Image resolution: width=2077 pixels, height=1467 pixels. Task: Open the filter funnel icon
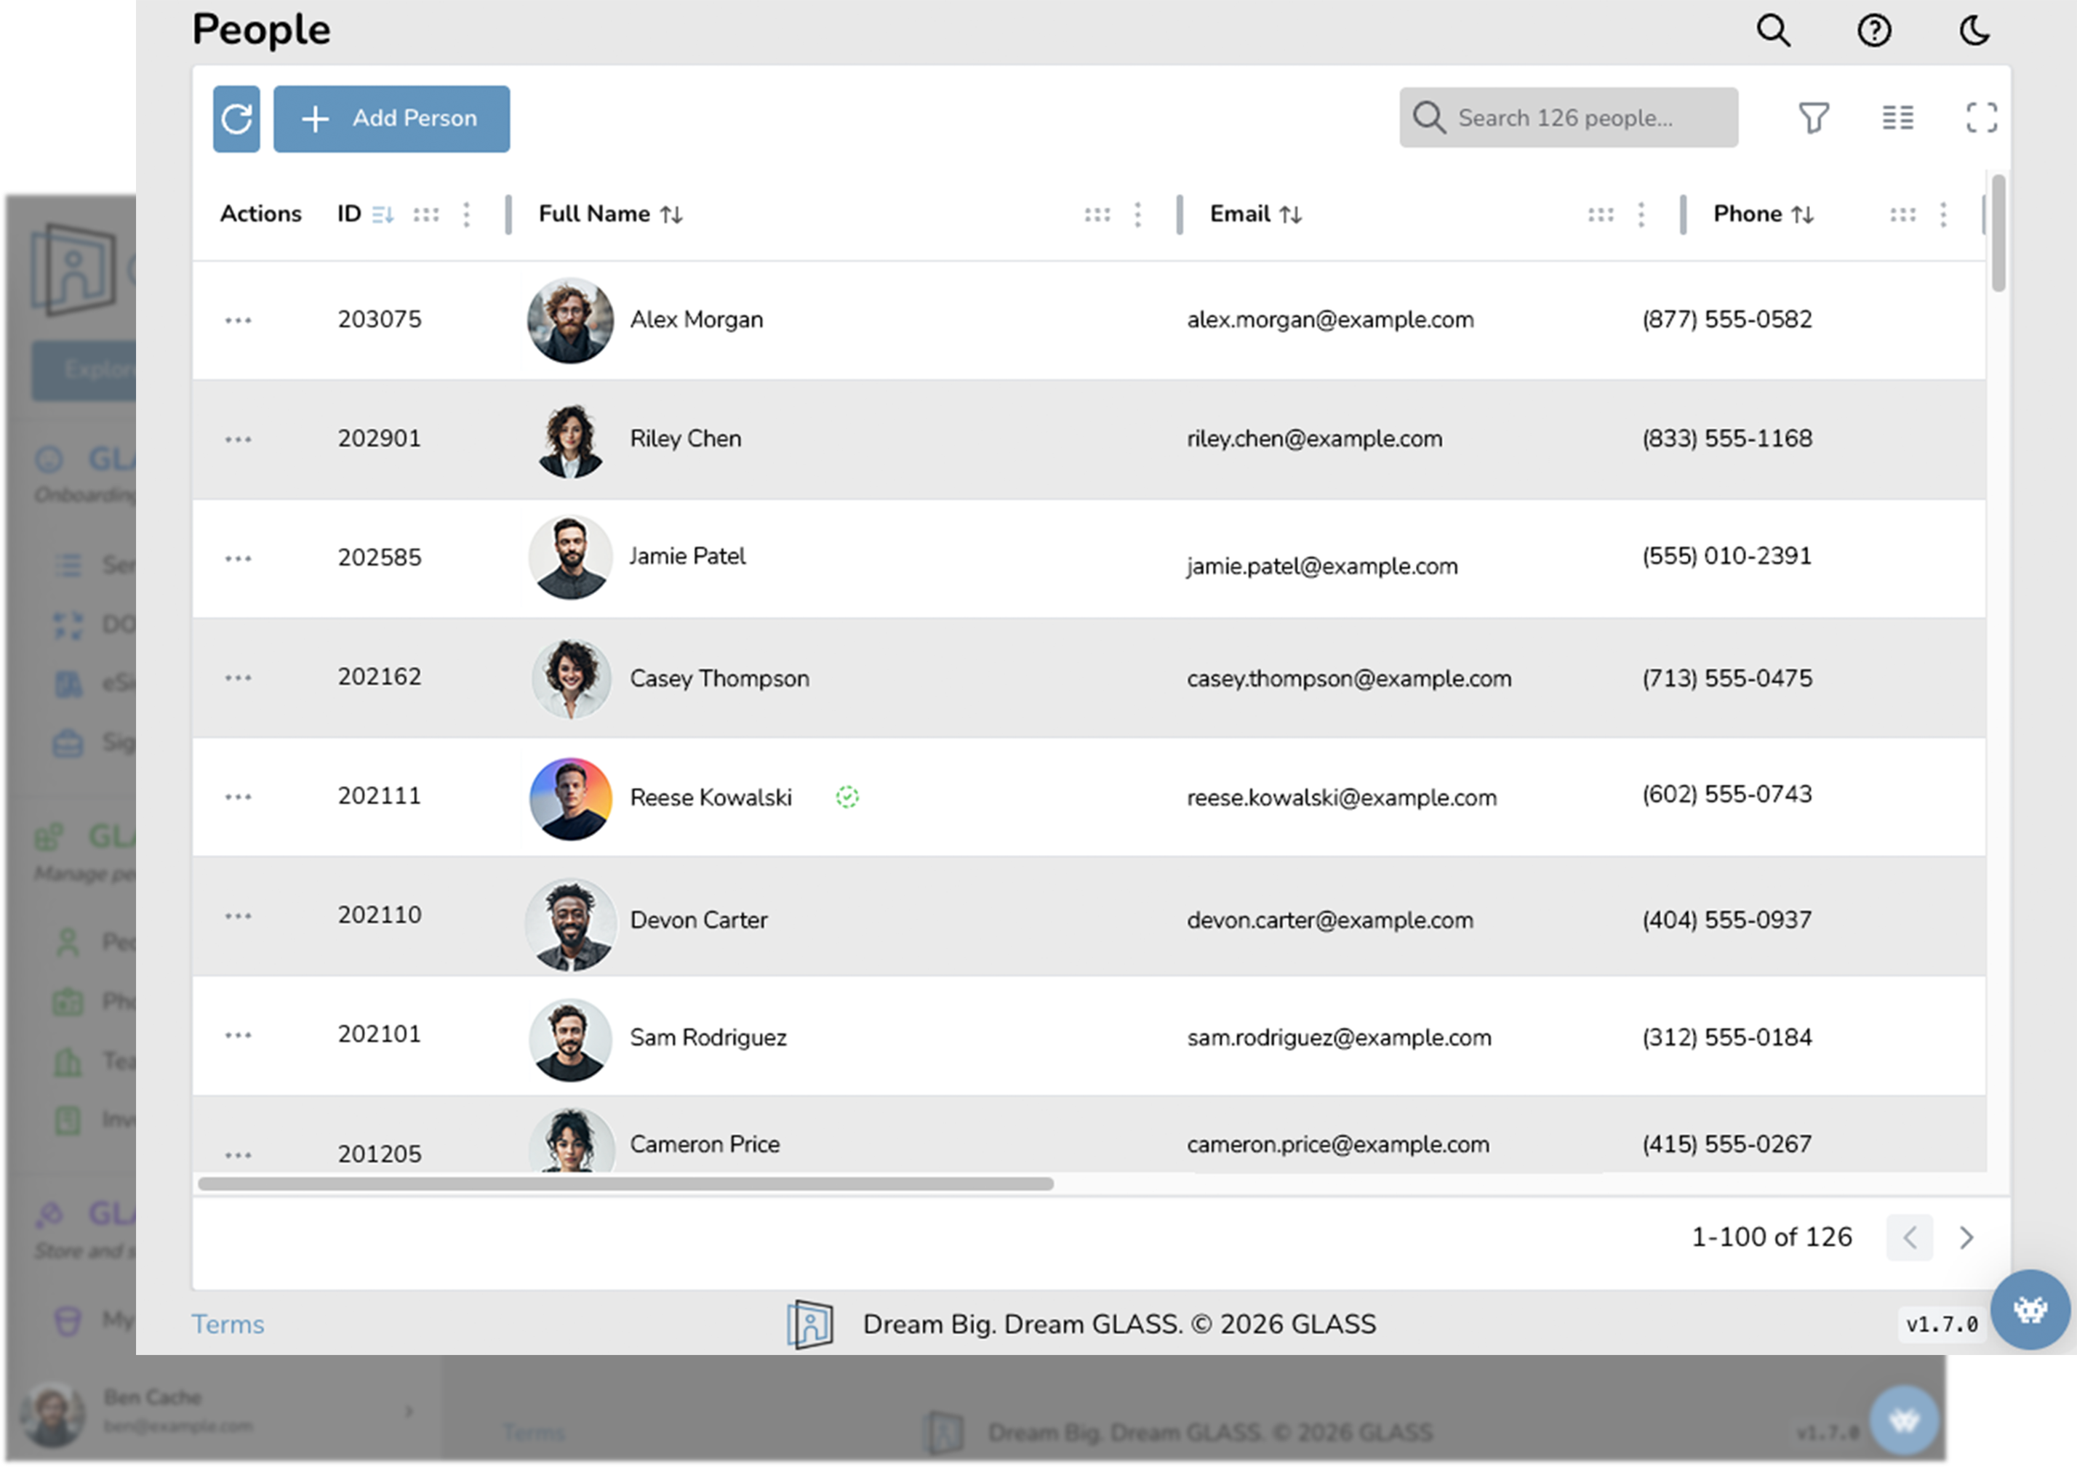pos(1813,118)
